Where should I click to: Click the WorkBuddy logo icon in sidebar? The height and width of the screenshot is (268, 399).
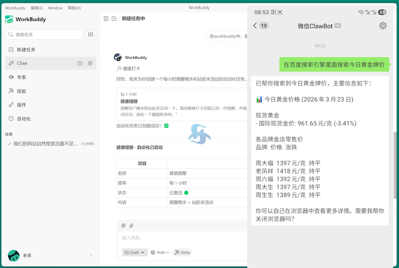click(9, 19)
